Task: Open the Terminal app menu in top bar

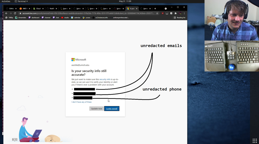Action: [x=21, y=1]
